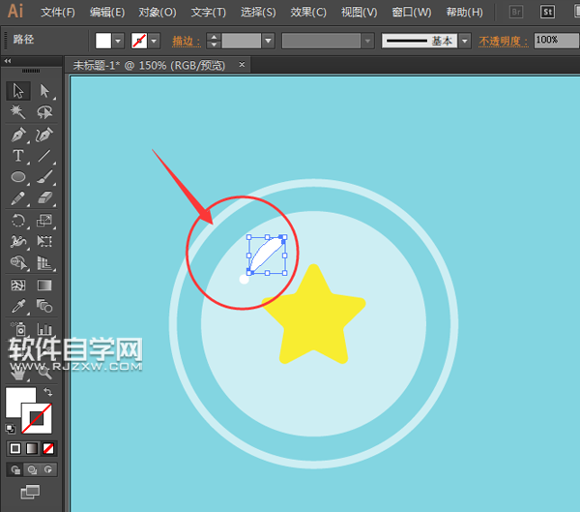Open the 帮助(H) menu

pyautogui.click(x=465, y=13)
